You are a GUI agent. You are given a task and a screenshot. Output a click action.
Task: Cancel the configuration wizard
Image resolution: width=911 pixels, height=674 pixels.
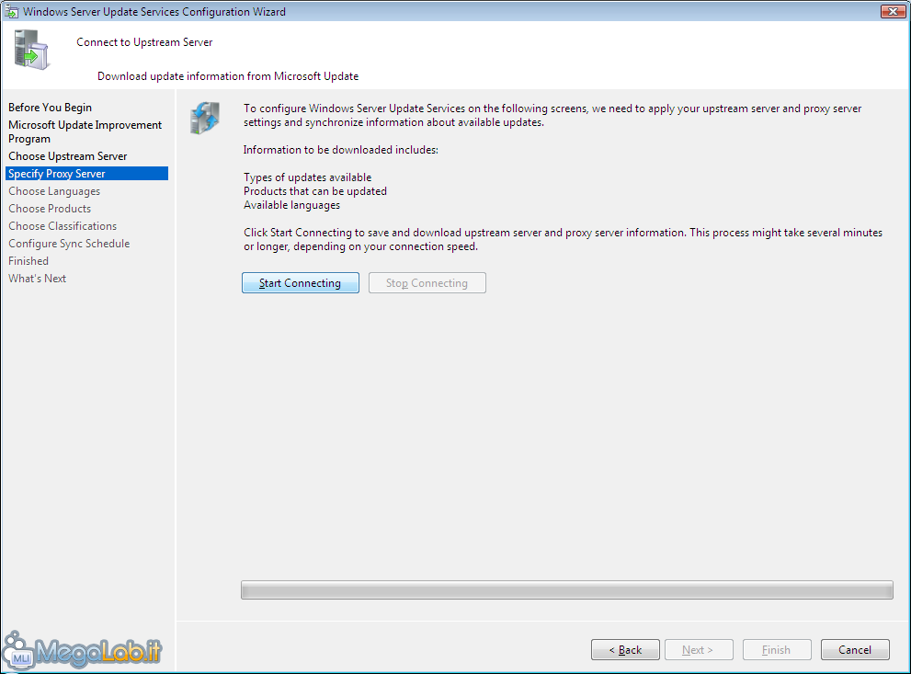pyautogui.click(x=855, y=649)
